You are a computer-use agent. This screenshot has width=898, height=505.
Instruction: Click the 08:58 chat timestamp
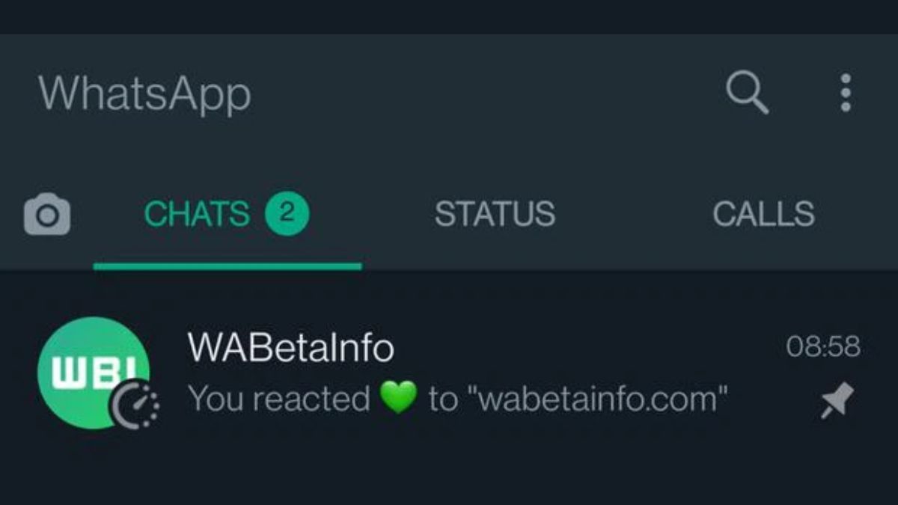823,347
